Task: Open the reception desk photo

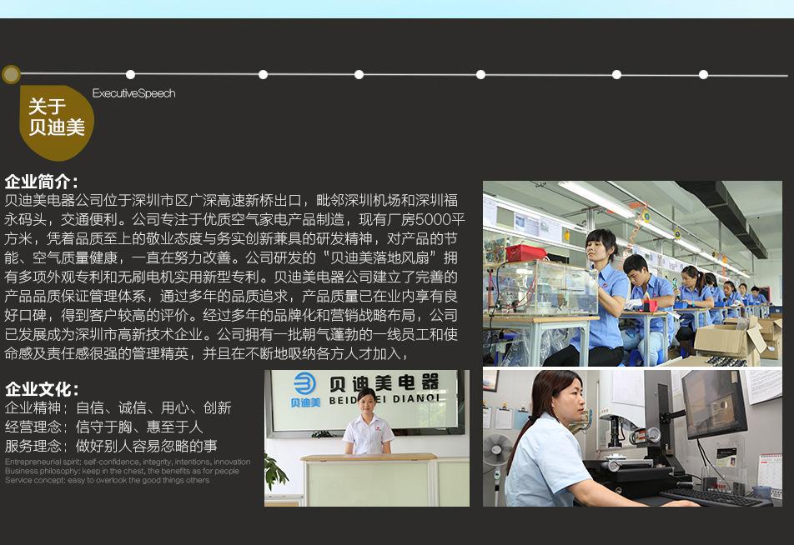Action: click(367, 438)
